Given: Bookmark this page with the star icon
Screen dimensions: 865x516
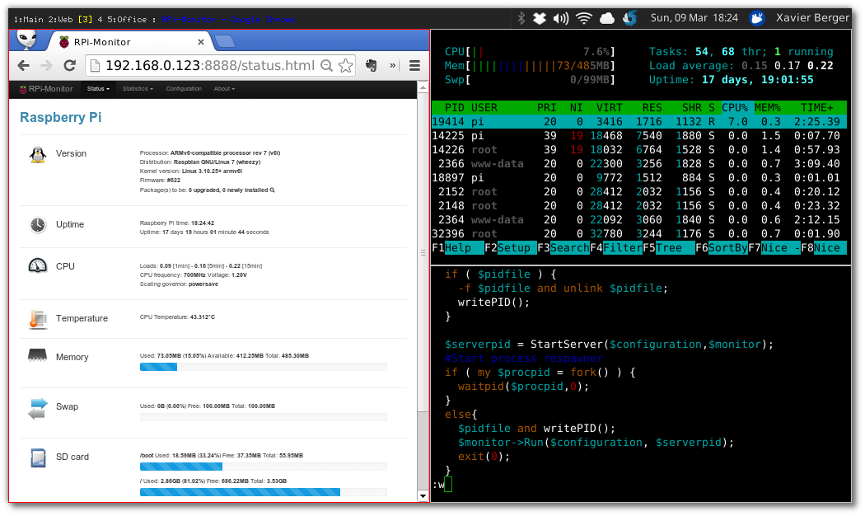Looking at the screenshot, I should coord(345,66).
